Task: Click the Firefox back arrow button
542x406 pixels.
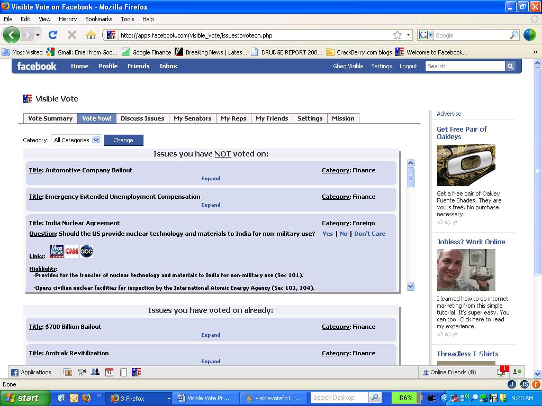Action: (x=12, y=35)
